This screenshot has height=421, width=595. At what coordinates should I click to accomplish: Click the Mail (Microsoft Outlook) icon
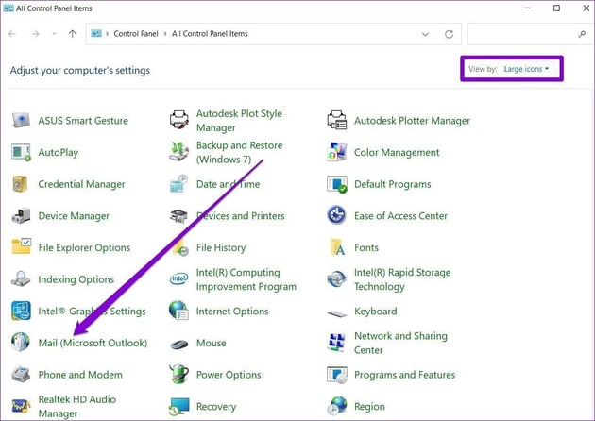pos(21,342)
